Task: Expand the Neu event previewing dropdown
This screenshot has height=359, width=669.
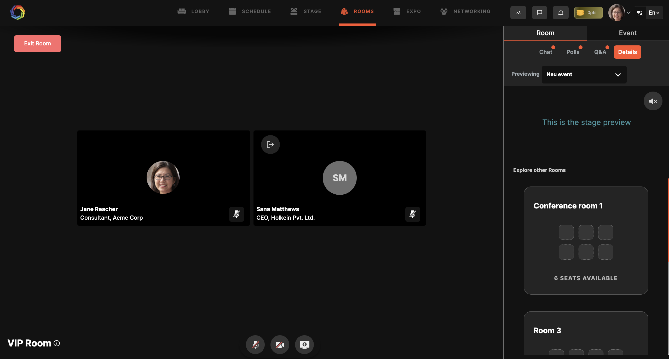Action: pos(584,75)
